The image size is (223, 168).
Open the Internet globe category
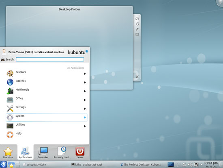click(10, 82)
